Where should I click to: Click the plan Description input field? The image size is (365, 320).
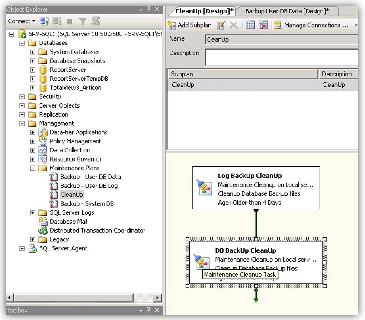point(282,57)
